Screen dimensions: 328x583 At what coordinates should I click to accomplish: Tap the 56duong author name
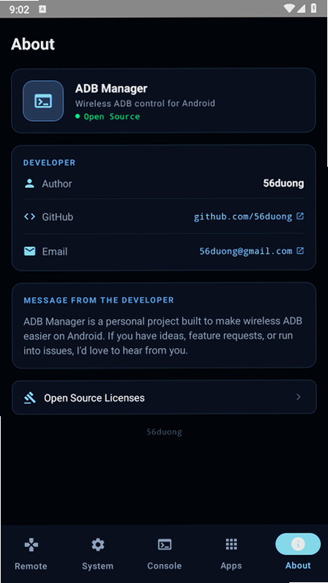[x=283, y=184]
